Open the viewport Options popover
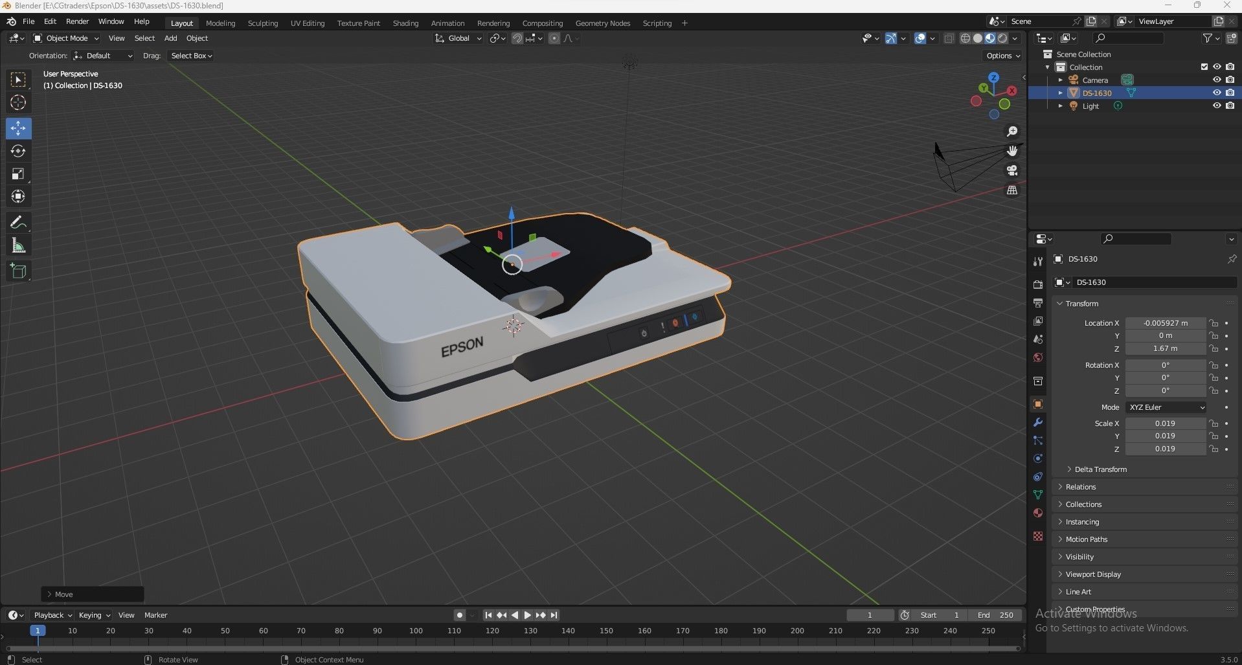The image size is (1242, 665). coord(1003,56)
